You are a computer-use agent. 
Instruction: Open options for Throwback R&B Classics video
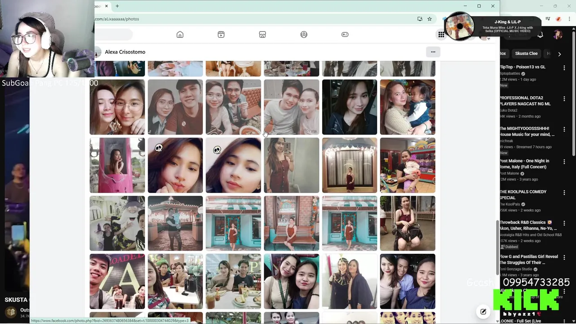click(x=564, y=223)
